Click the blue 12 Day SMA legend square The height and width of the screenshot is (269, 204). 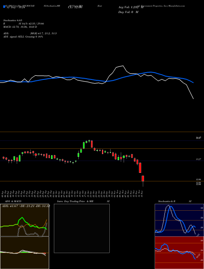pos(4,7)
